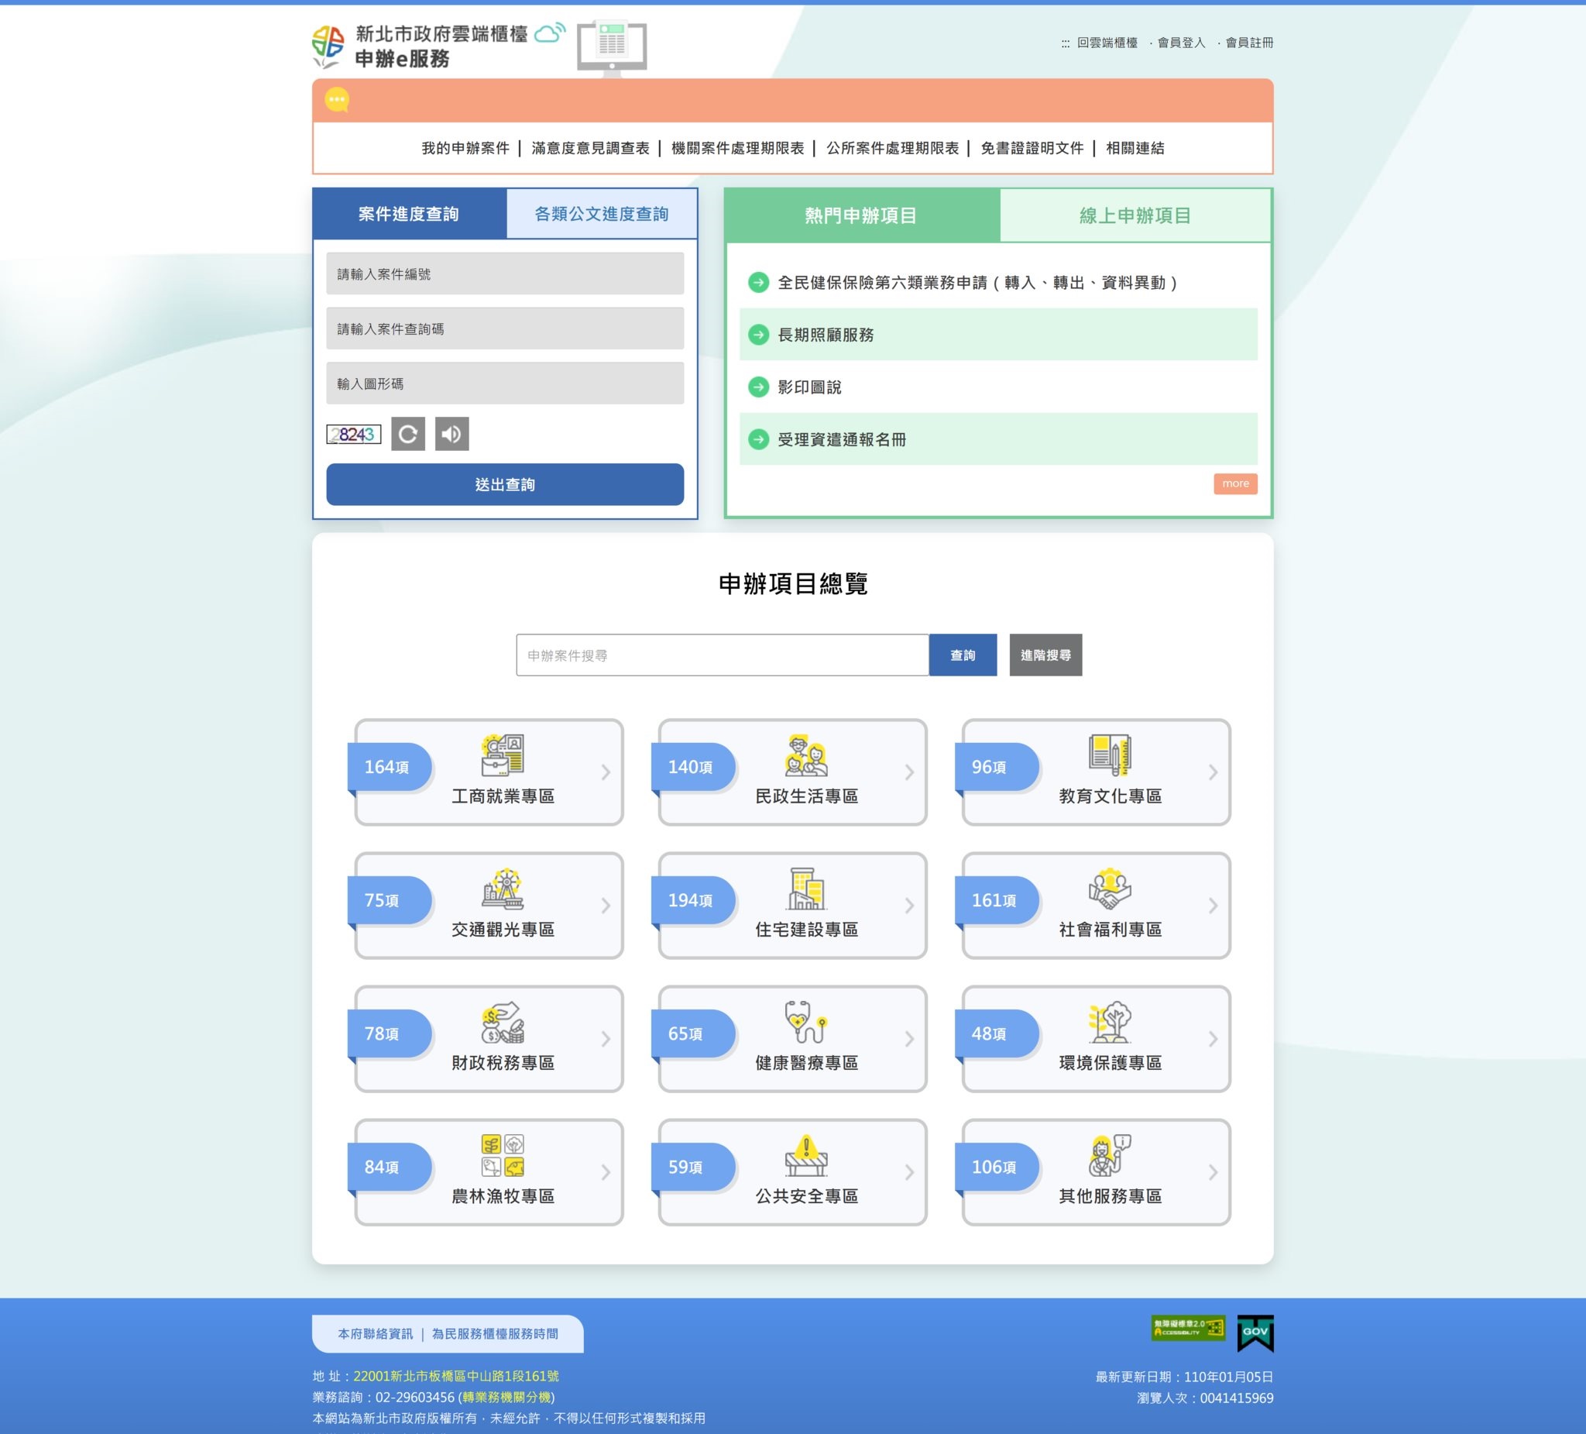Expand 財政稅務專區 with its chevron arrow
The height and width of the screenshot is (1434, 1586).
[x=606, y=1039]
